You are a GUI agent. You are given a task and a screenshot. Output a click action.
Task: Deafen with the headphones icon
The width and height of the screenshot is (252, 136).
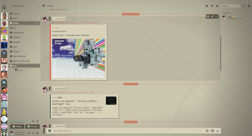pyautogui.click(x=33, y=133)
